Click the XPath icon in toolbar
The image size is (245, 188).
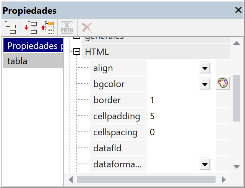pyautogui.click(x=67, y=27)
